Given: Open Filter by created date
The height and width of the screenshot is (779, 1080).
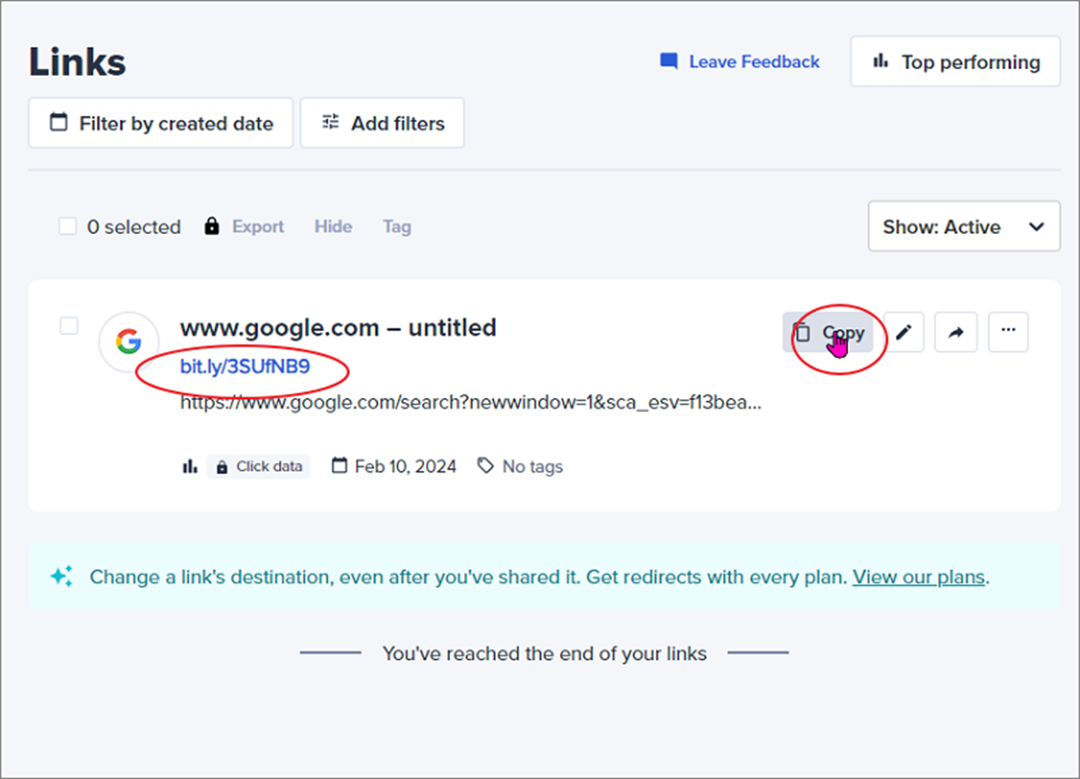Looking at the screenshot, I should [x=161, y=123].
